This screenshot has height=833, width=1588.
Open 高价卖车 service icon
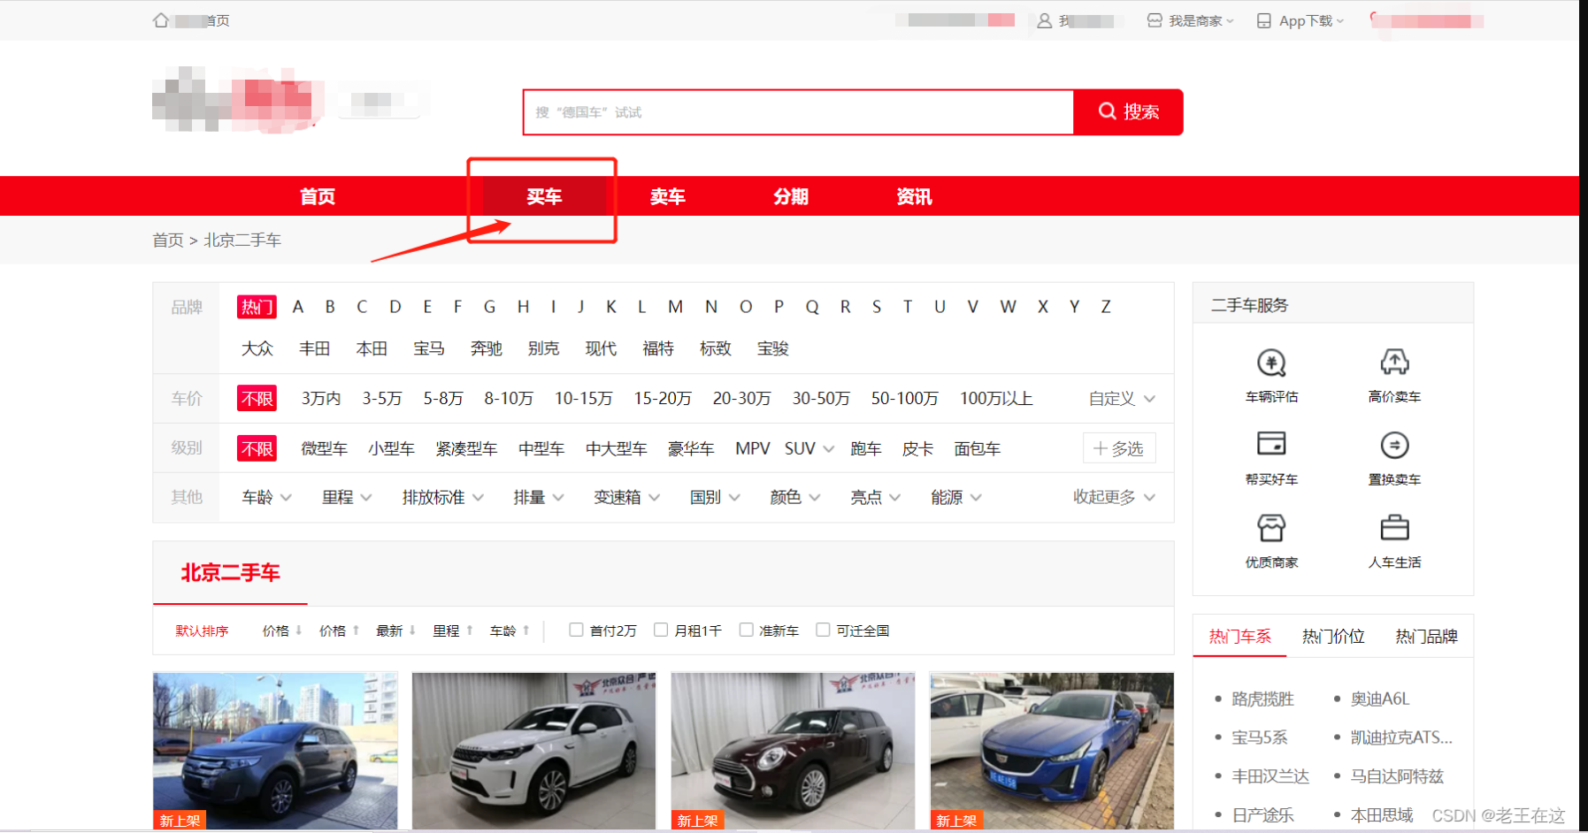[x=1394, y=363]
